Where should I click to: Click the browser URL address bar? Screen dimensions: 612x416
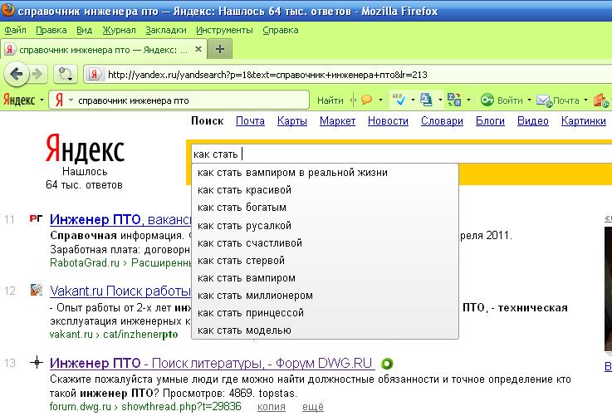point(348,75)
